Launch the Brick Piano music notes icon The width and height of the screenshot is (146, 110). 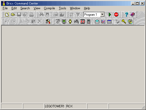[76, 22]
